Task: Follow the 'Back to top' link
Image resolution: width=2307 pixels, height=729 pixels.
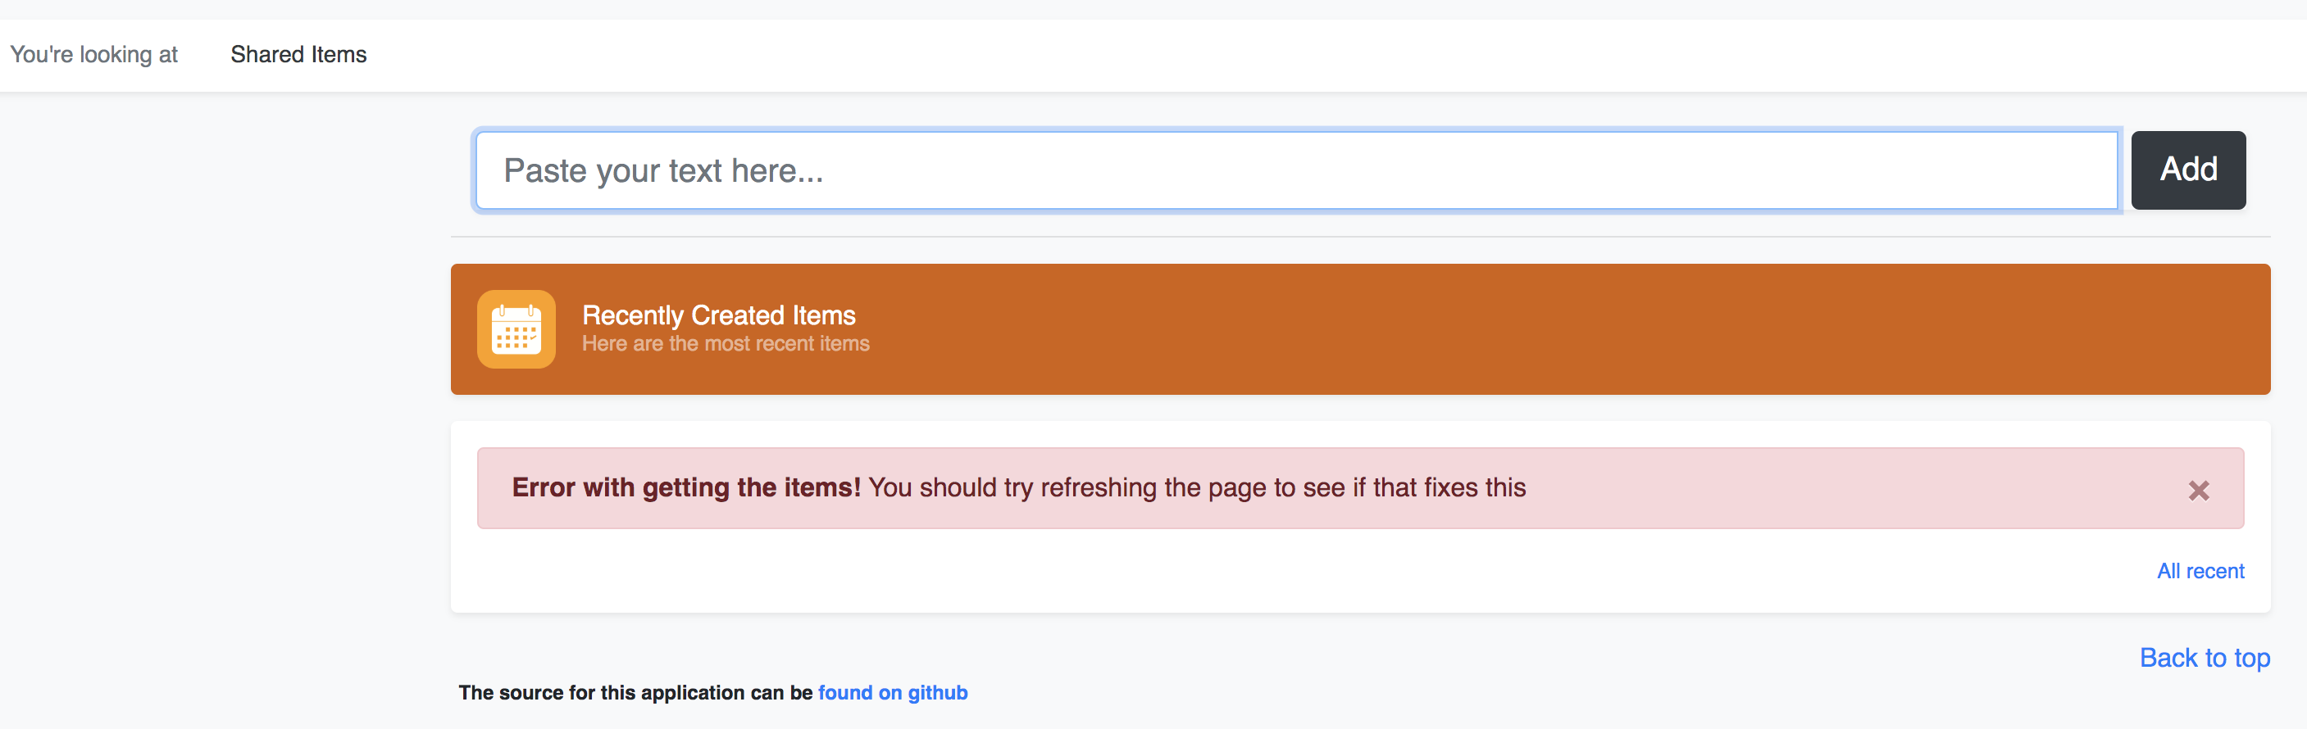Action: coord(2204,658)
